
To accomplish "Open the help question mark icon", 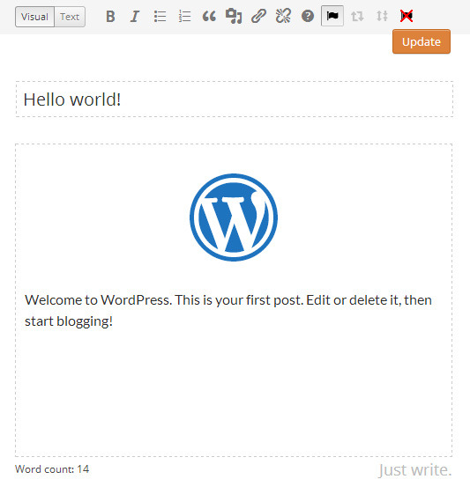I will 308,16.
